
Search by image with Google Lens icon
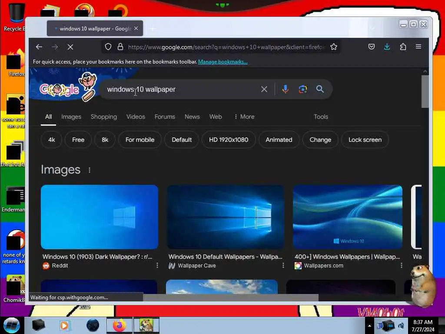303,89
